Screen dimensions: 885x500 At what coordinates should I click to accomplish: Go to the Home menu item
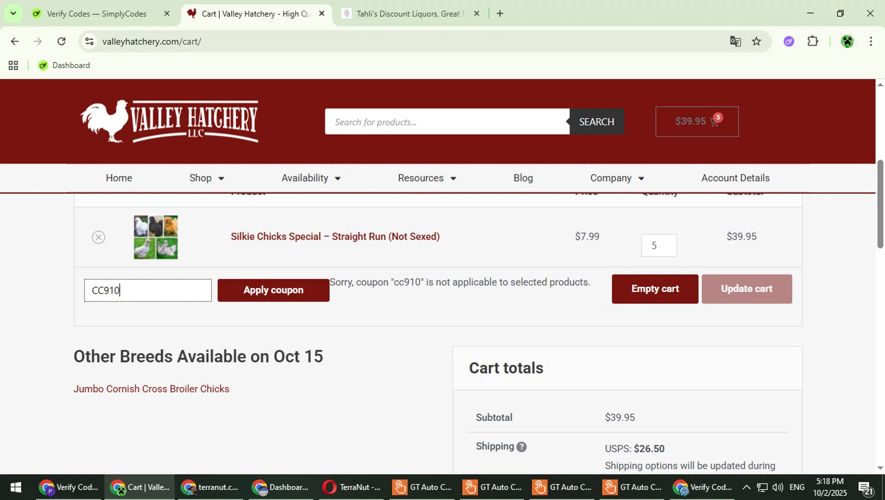(x=119, y=178)
